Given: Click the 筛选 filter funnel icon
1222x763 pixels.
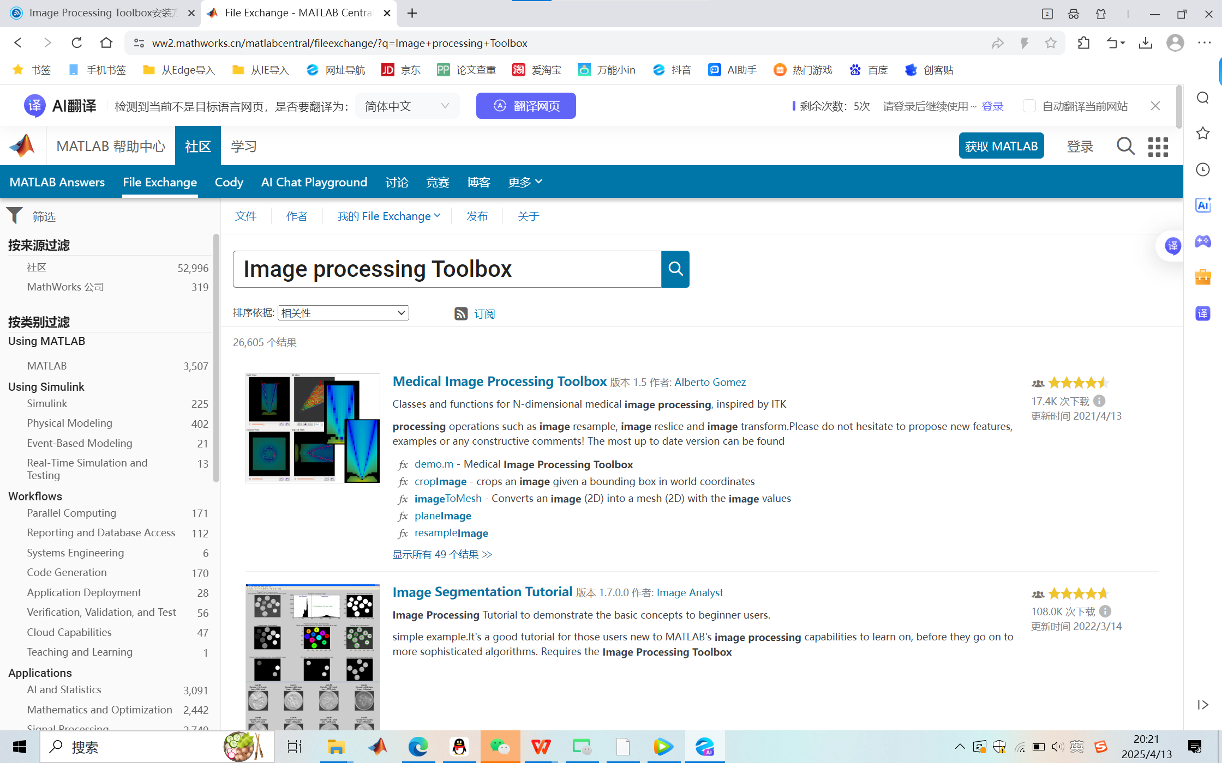Looking at the screenshot, I should 15,216.
